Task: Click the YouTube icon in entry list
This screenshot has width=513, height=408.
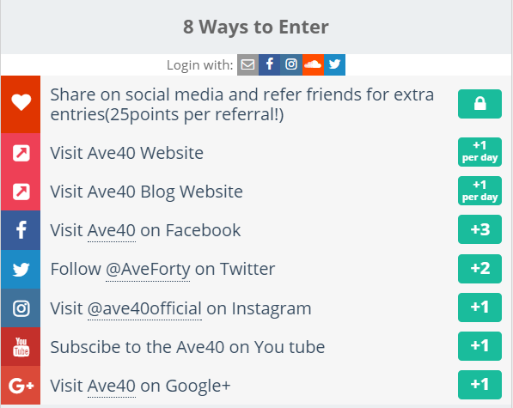Action: (x=21, y=347)
